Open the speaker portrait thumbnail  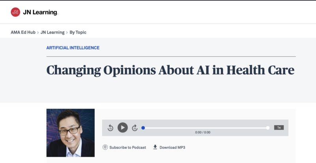tap(71, 133)
